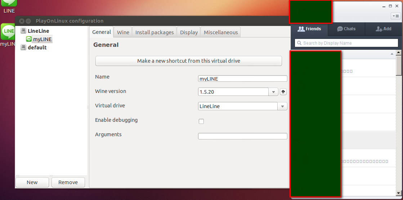Open the Add friends tab in LINE
403x200 pixels.
[x=384, y=29]
